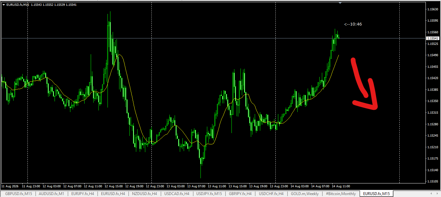Click the 14 Aug 07:00 time label
This screenshot has height=197, width=441.
pos(320,186)
